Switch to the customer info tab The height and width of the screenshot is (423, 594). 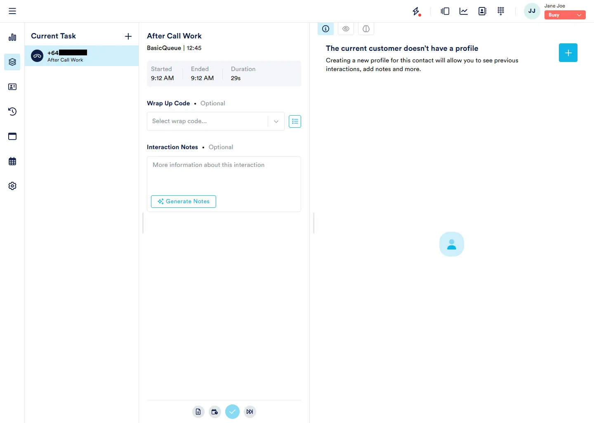pos(325,29)
